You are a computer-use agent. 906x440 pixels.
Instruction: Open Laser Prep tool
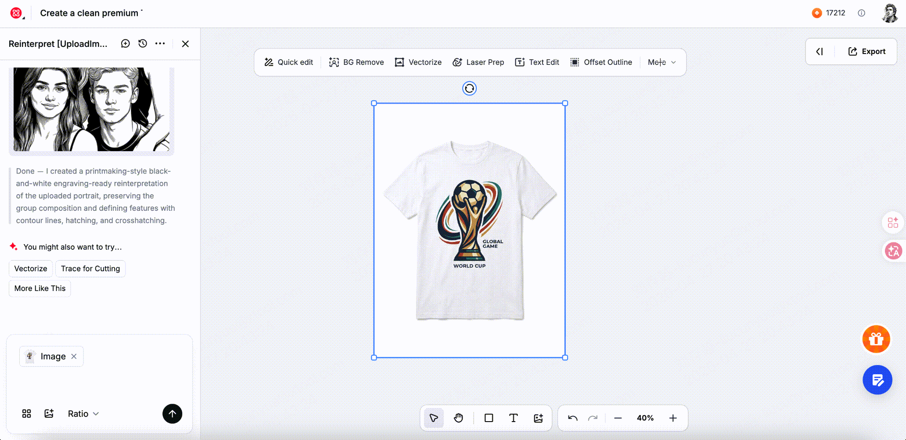click(478, 62)
